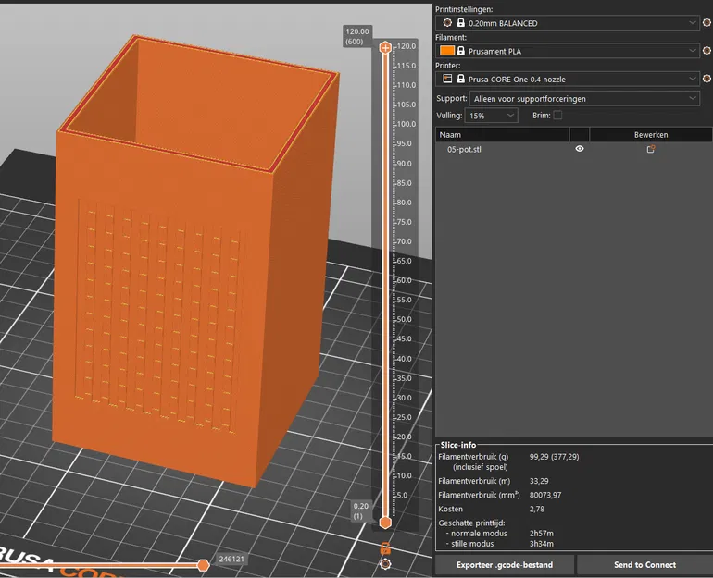Enable the Brim checkbox

(x=557, y=116)
